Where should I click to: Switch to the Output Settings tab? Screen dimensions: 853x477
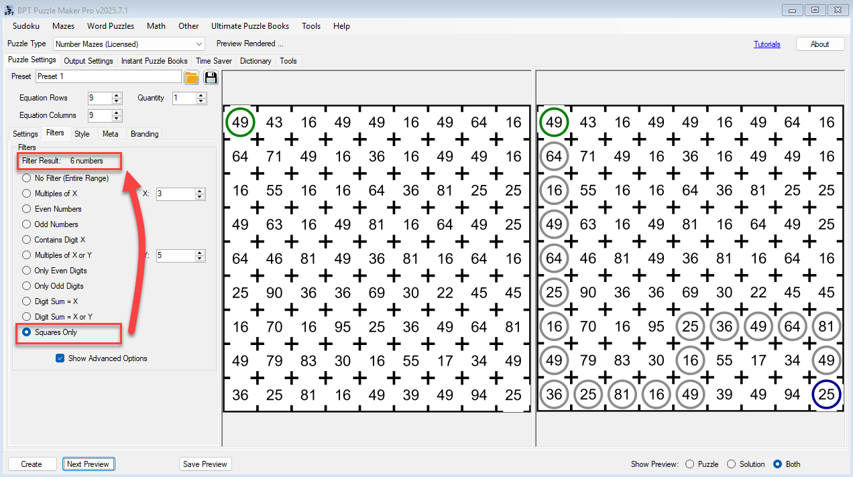89,61
